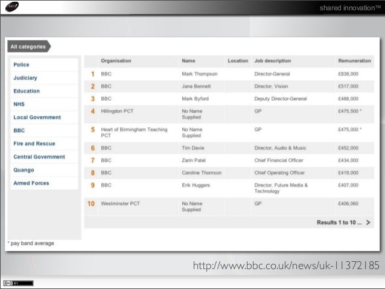This screenshot has height=289, width=385.
Task: Click the £407,000 remuneration value
Action: click(x=348, y=185)
